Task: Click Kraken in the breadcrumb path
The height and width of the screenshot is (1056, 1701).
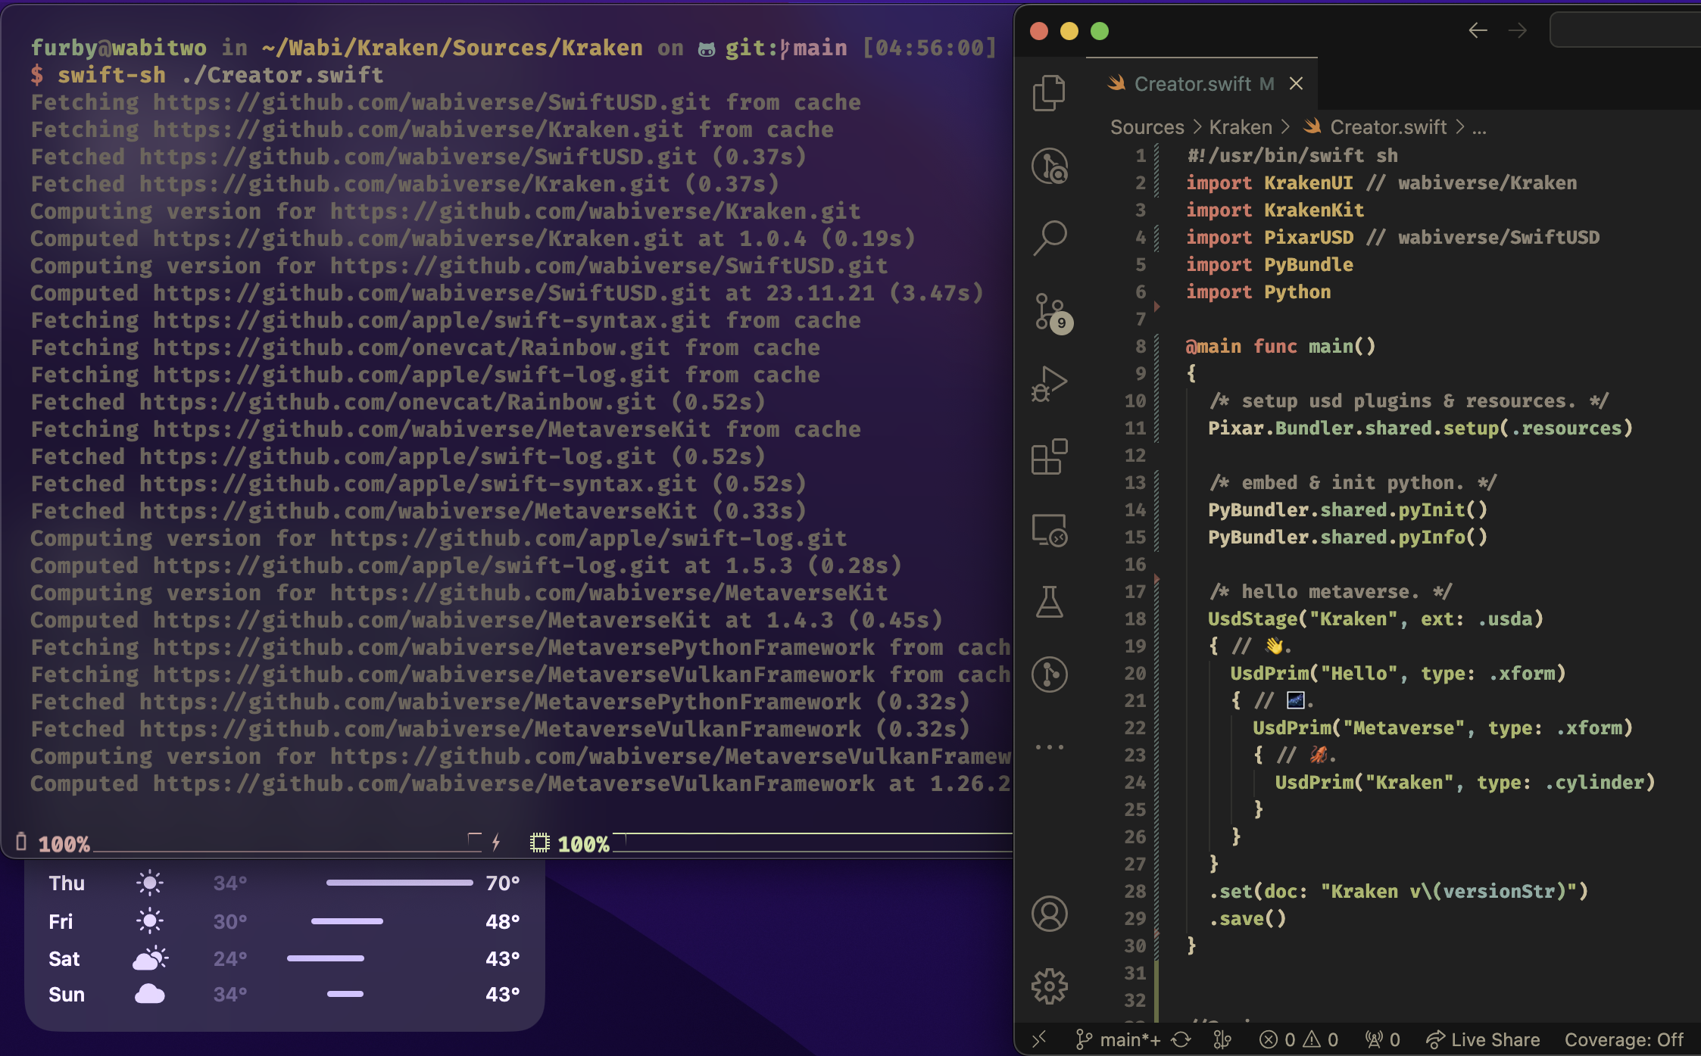Action: (1241, 127)
